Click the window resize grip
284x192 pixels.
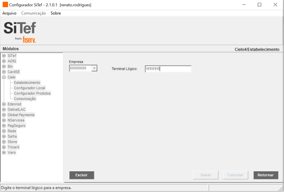(x=281, y=188)
